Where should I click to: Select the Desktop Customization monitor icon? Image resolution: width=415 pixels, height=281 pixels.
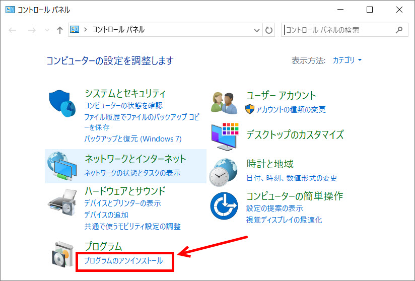224,135
